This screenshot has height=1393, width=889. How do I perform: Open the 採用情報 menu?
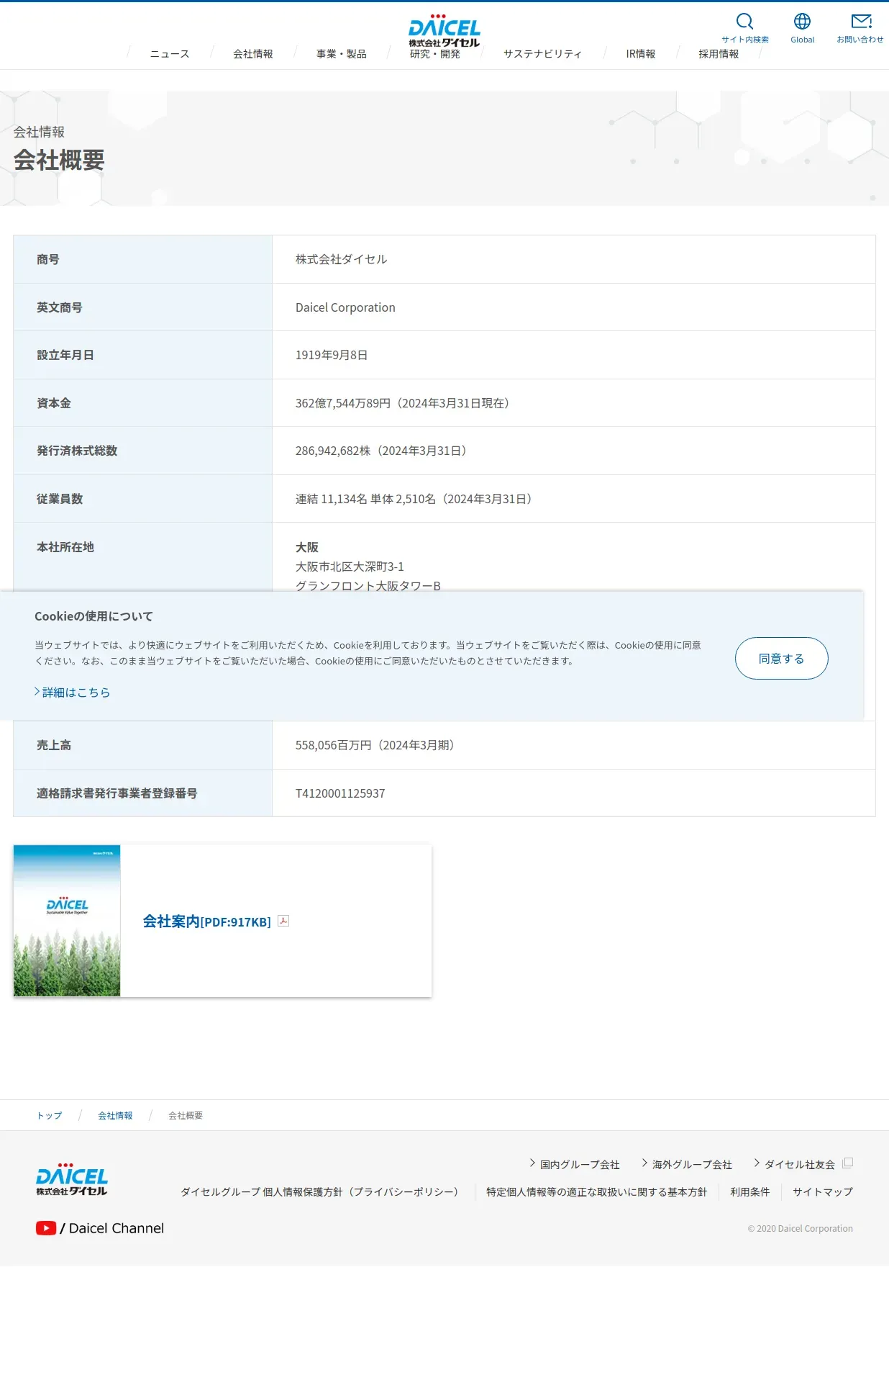(719, 54)
